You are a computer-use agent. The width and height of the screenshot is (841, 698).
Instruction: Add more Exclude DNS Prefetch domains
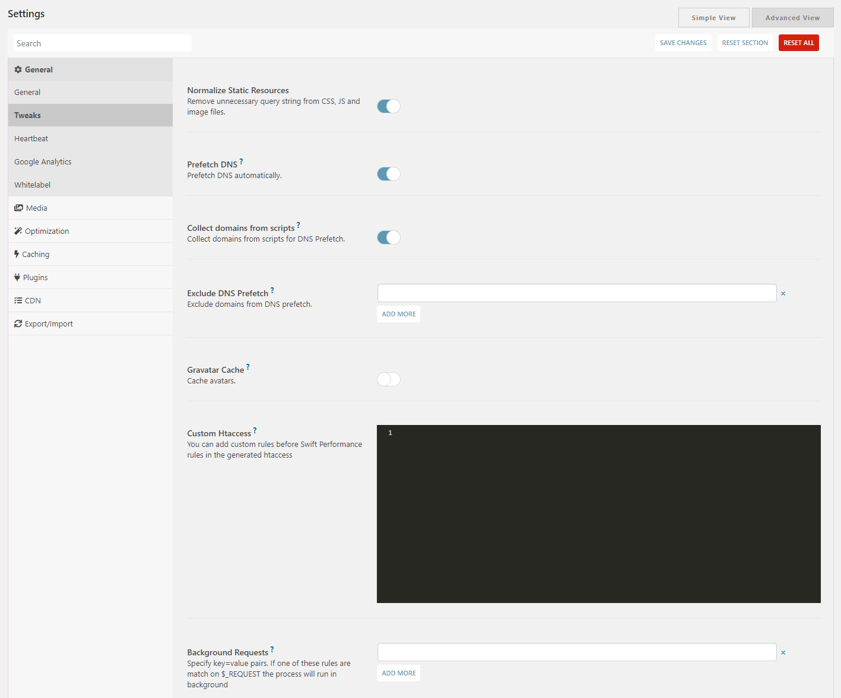[399, 314]
